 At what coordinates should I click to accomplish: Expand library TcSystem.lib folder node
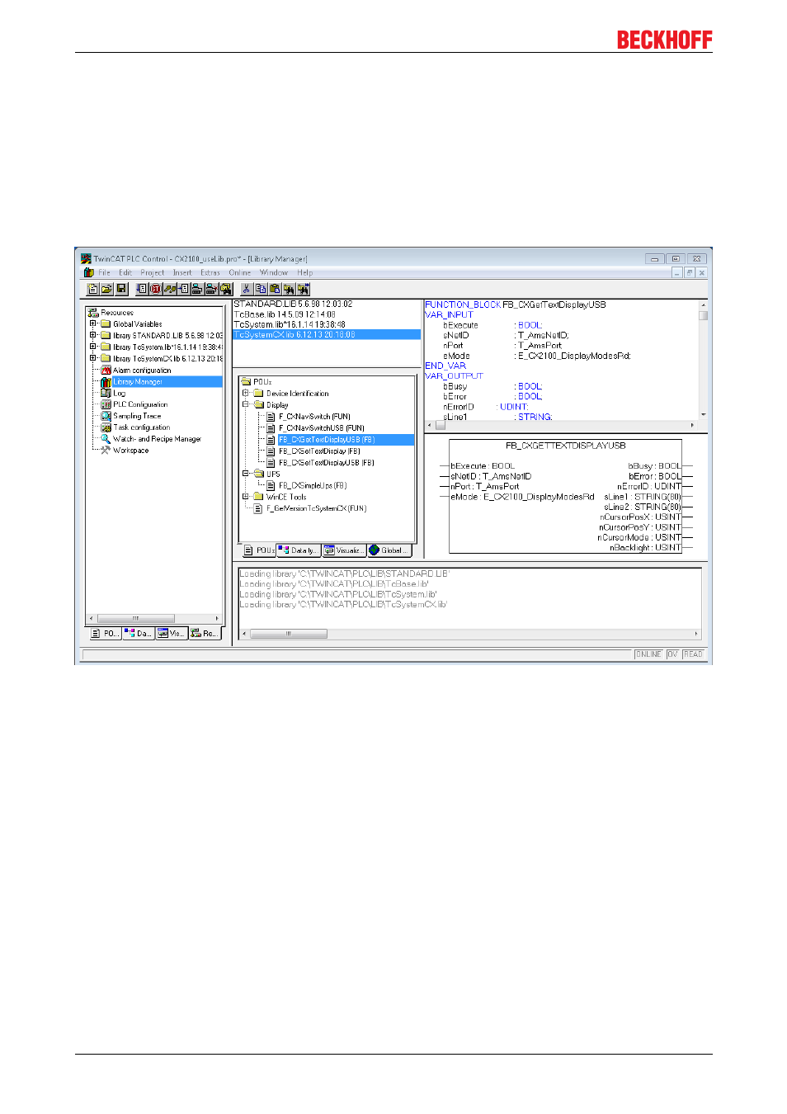pos(93,347)
